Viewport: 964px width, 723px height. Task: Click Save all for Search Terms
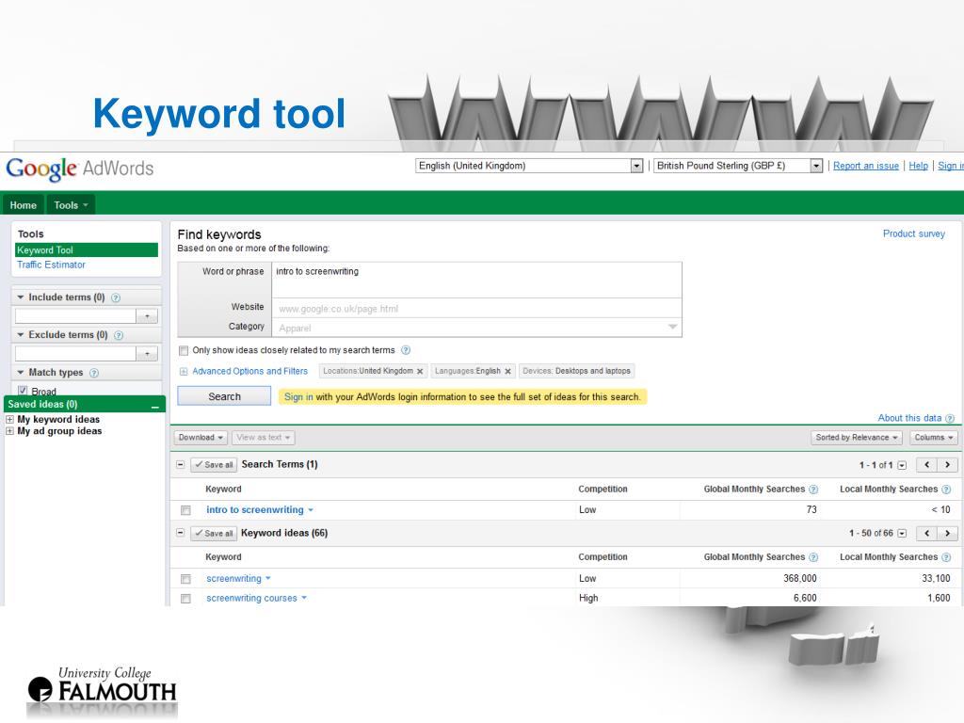tap(214, 465)
